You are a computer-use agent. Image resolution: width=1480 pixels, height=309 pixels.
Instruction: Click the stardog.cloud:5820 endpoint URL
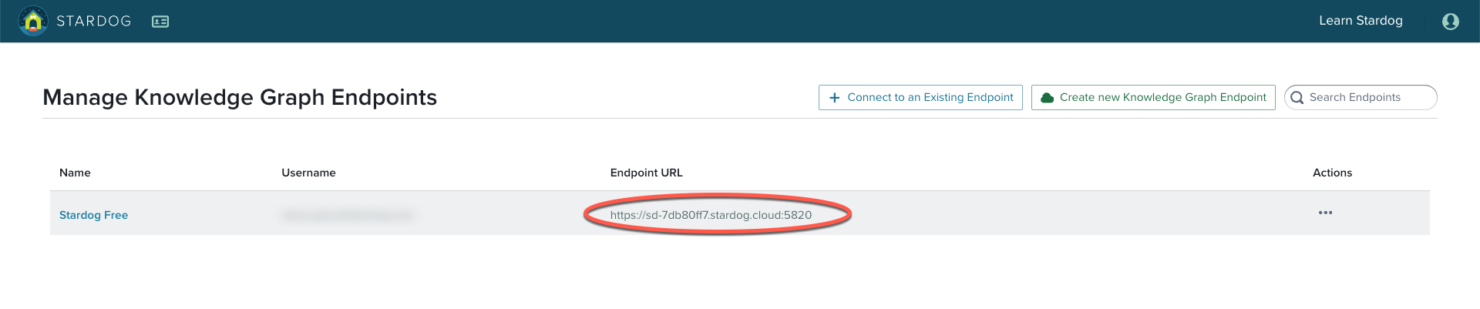(711, 215)
